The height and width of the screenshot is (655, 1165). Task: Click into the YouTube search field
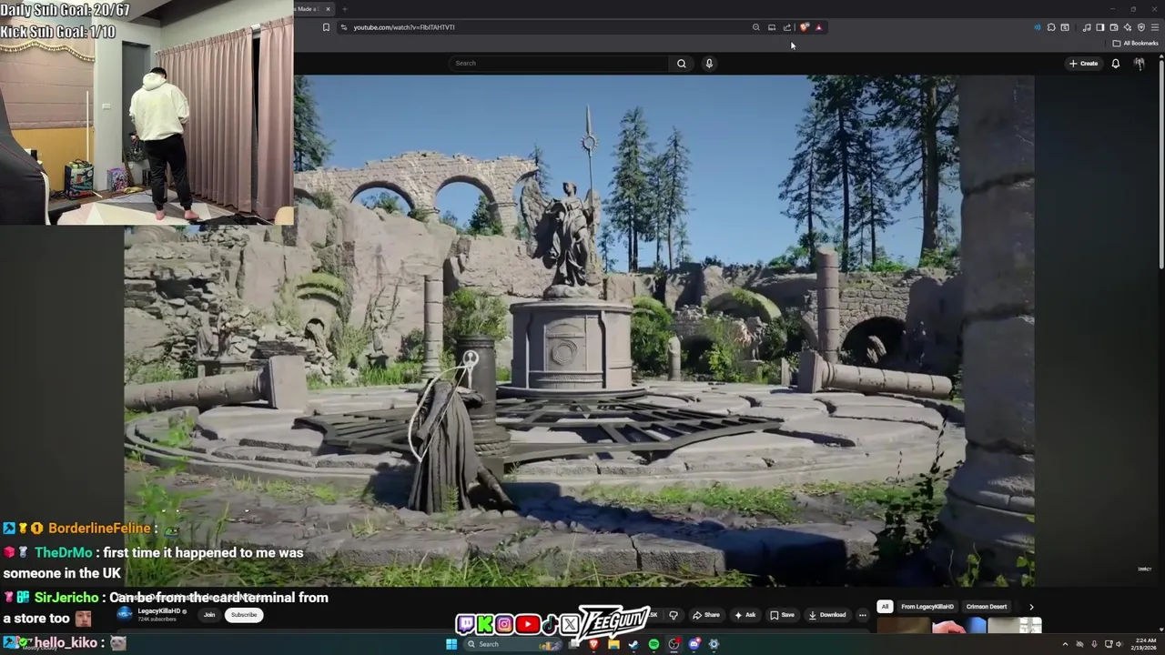point(560,63)
